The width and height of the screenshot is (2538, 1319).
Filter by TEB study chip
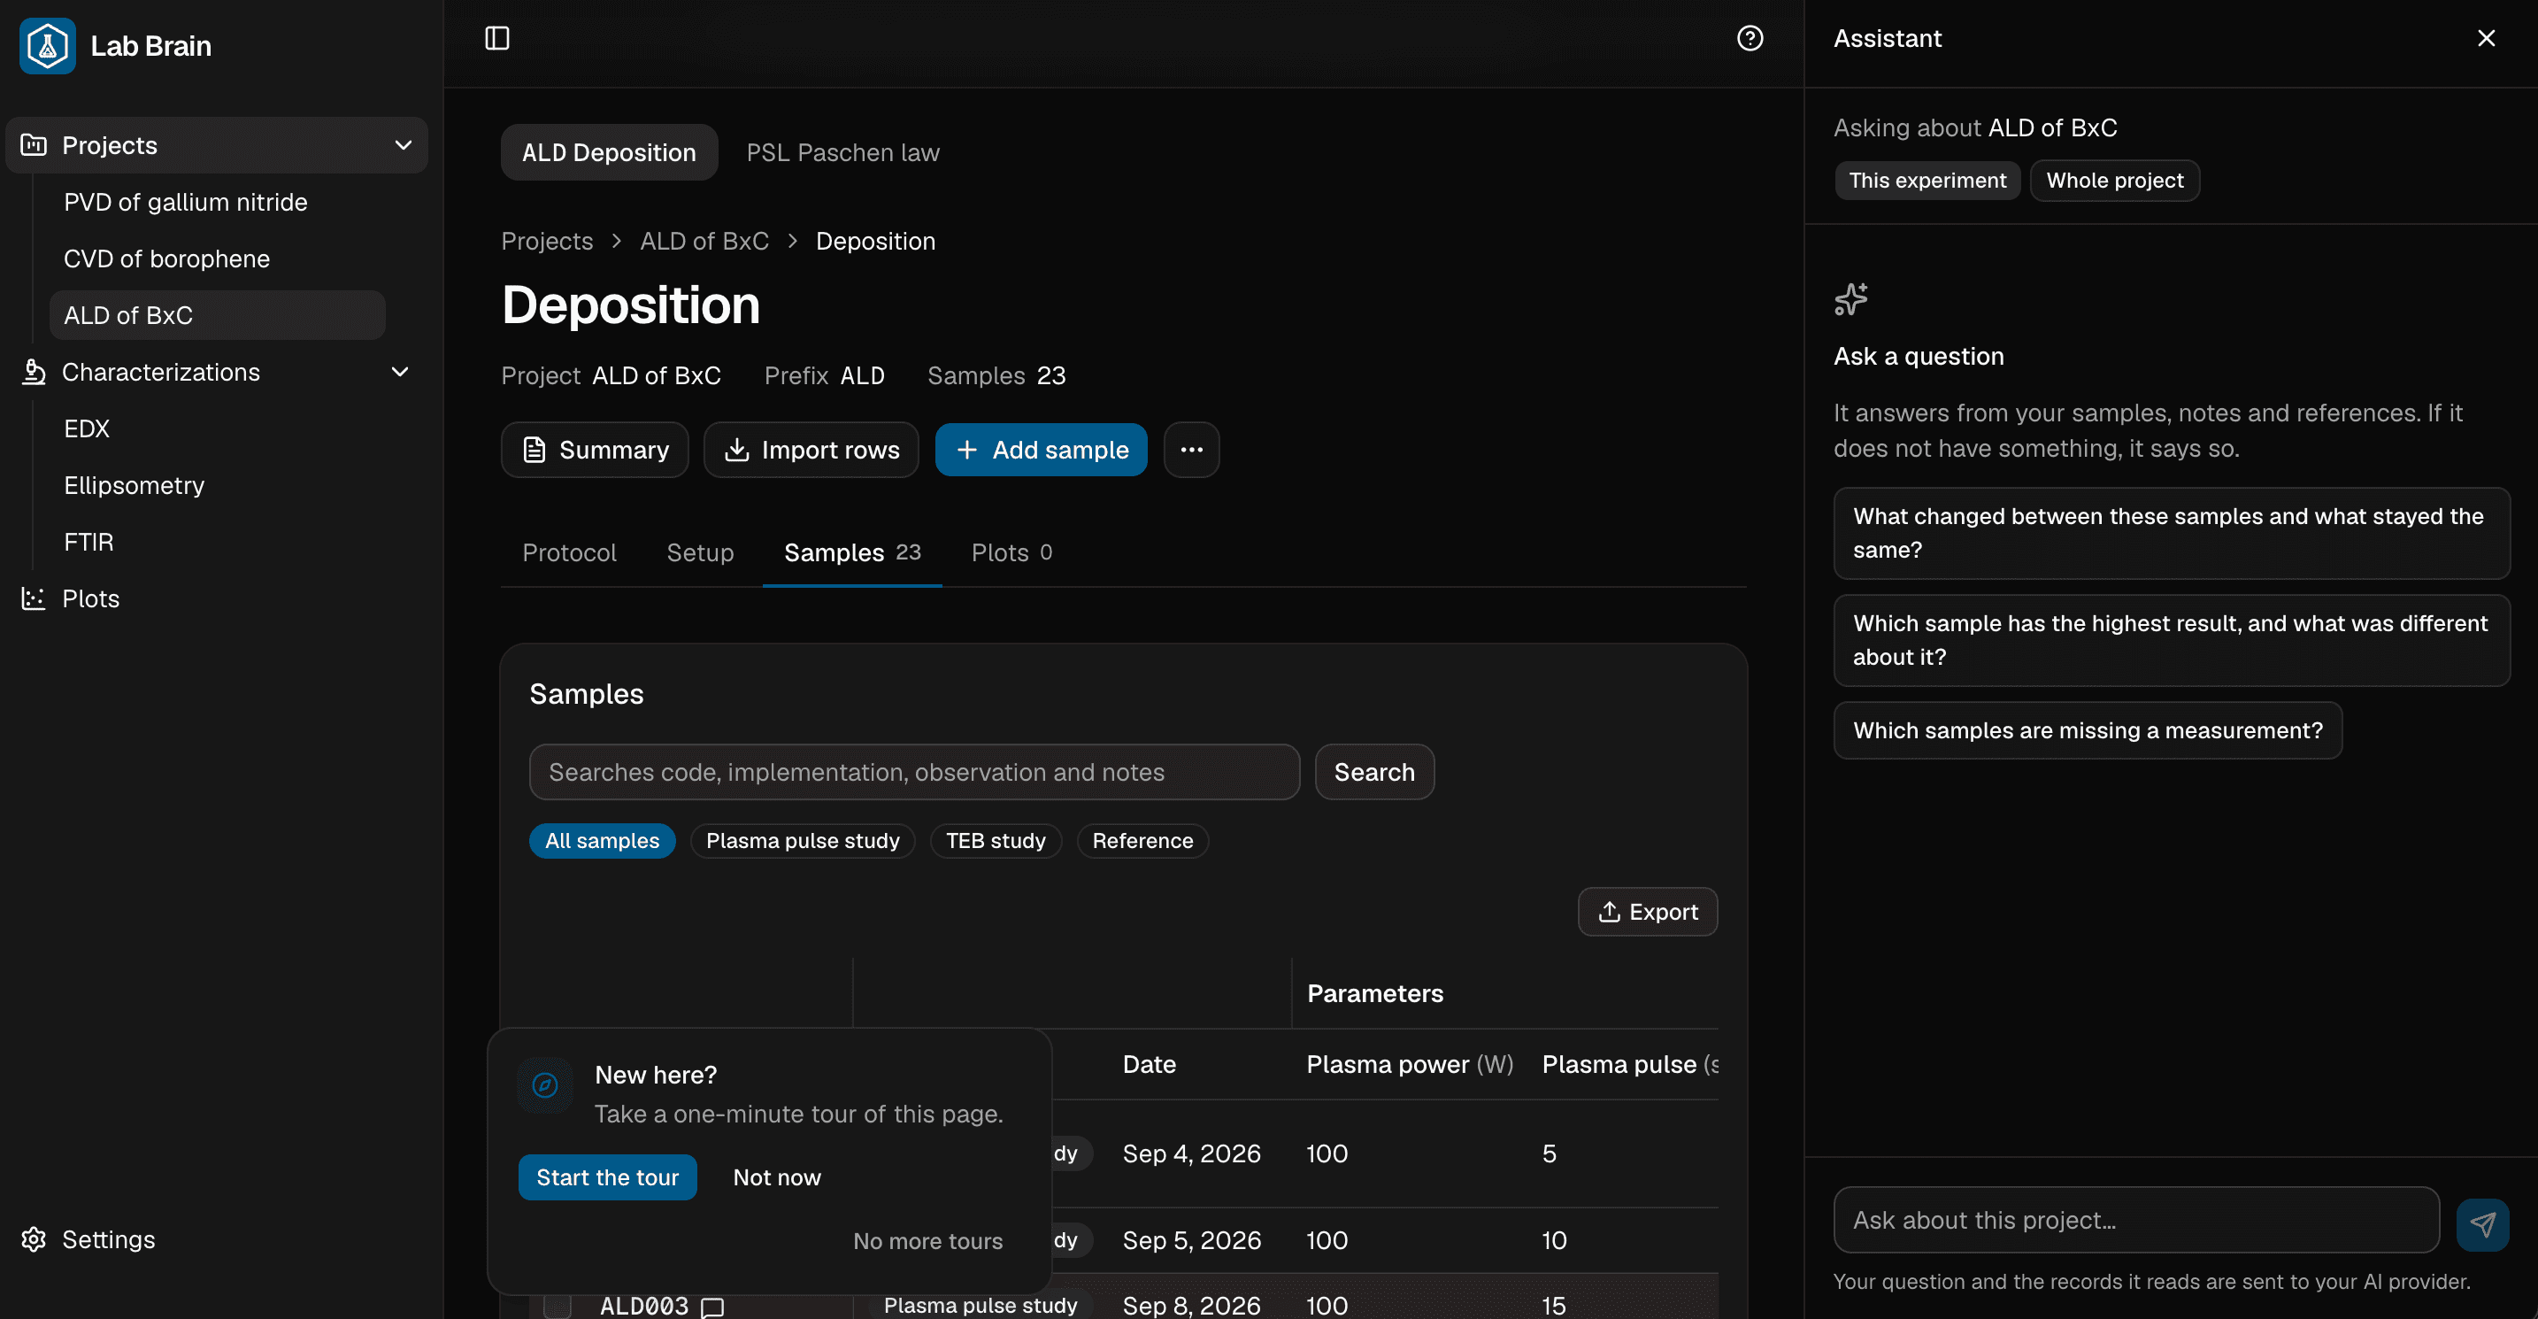[x=995, y=841]
